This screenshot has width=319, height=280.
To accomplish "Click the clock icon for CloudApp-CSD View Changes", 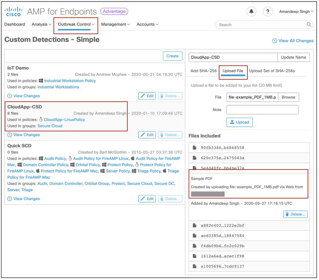I will point(9,135).
